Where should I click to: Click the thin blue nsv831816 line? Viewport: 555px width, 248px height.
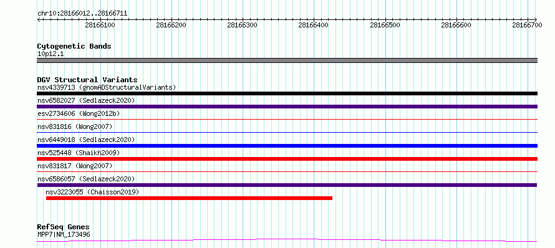click(287, 132)
